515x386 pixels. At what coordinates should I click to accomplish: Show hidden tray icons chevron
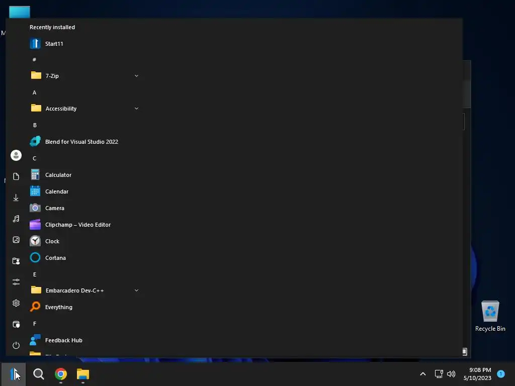pyautogui.click(x=423, y=374)
